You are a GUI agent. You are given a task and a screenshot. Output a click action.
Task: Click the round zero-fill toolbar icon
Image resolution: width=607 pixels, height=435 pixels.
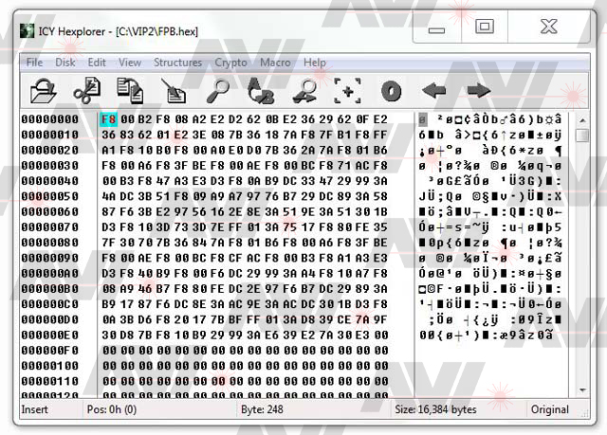(391, 90)
